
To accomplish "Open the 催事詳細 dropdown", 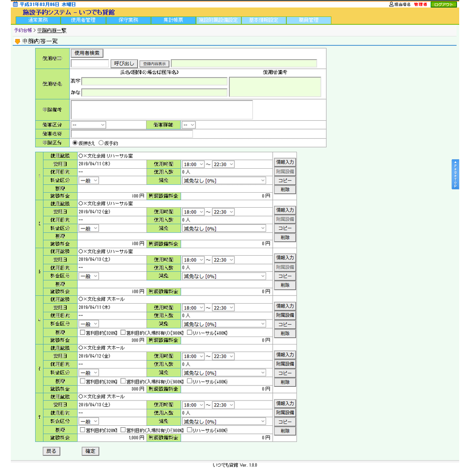I will point(188,125).
